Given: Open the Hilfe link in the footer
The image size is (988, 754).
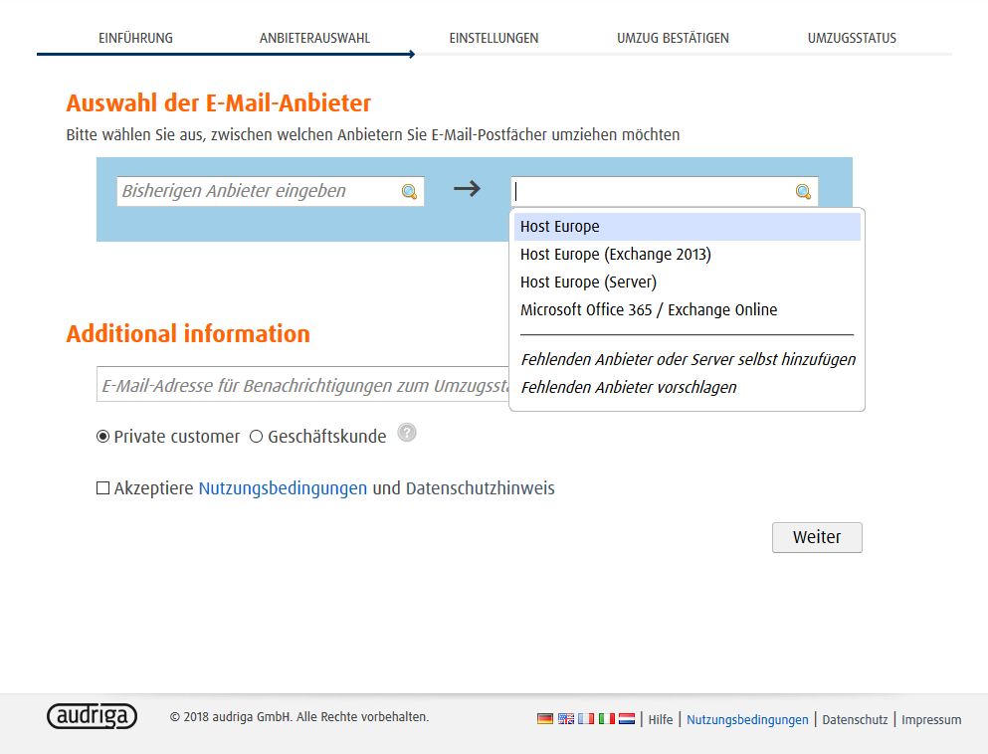Looking at the screenshot, I should (661, 719).
